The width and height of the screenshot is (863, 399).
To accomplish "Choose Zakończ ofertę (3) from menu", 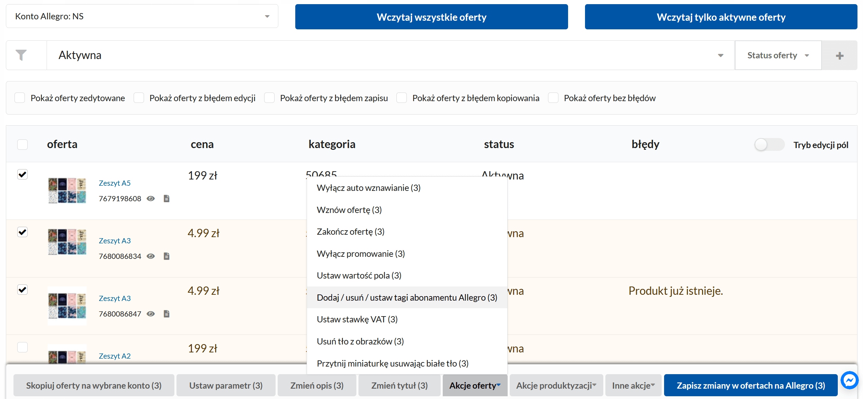I will point(351,232).
